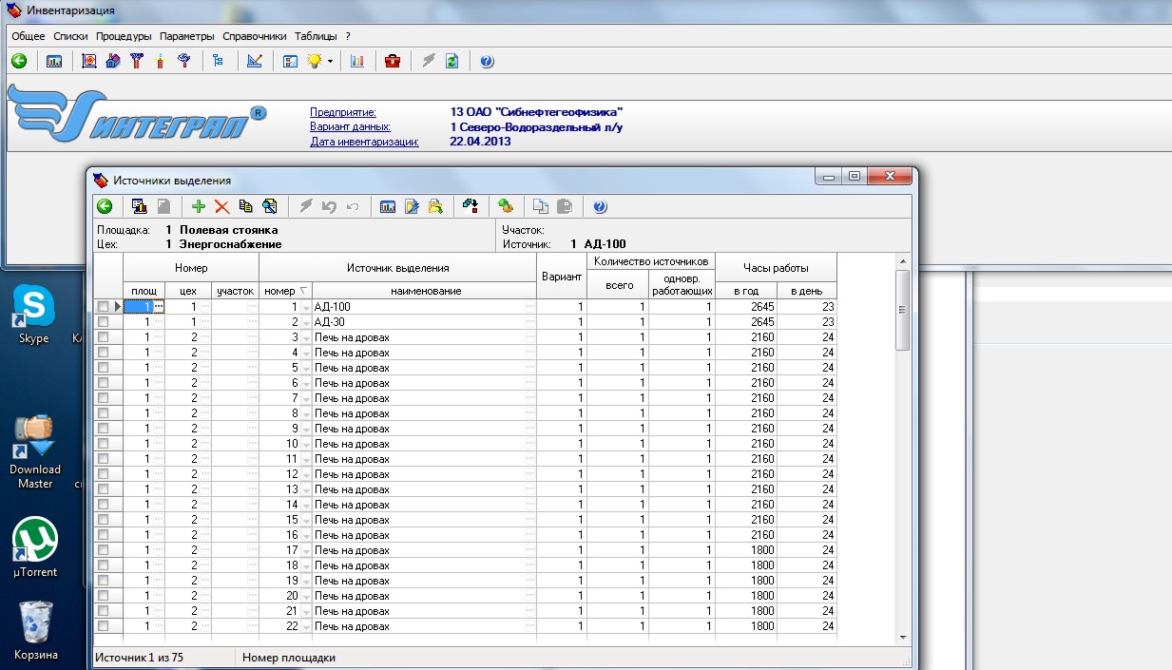Click the green plus add-source icon

coord(199,206)
